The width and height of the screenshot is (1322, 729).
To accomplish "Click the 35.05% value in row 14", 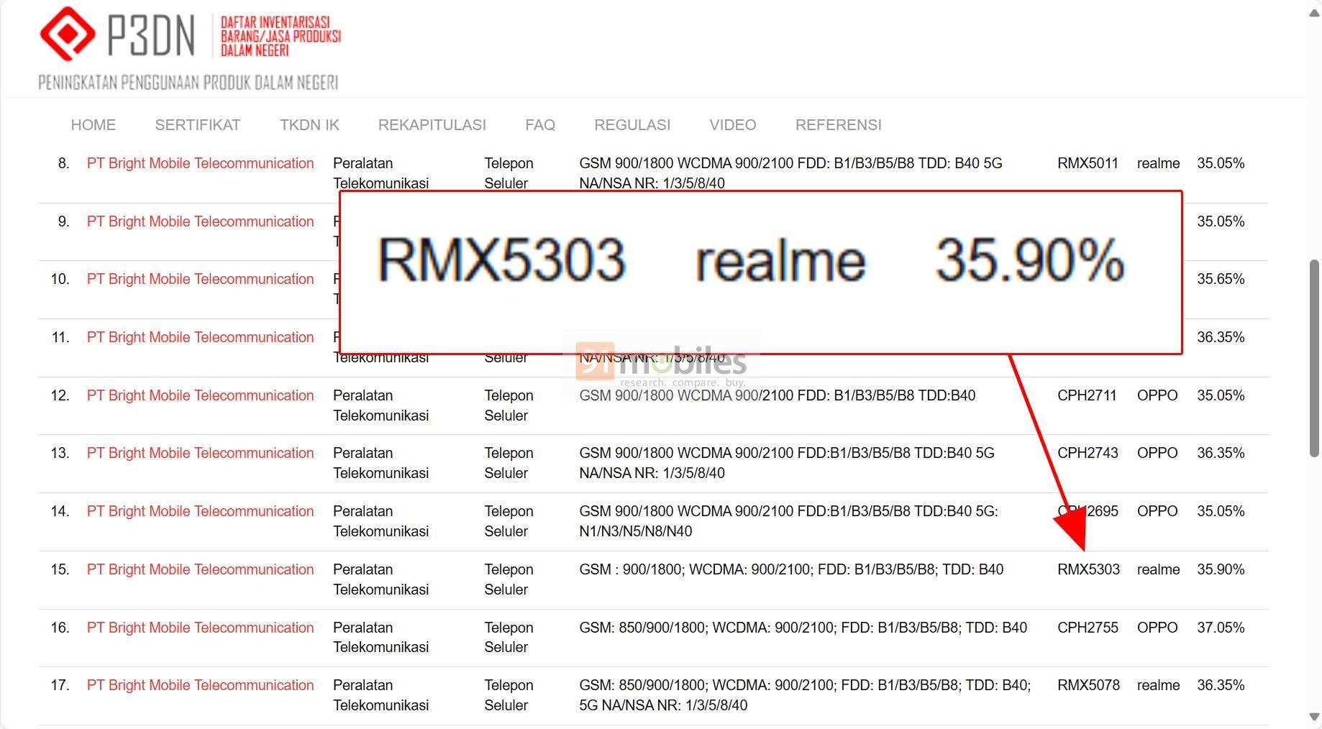I will point(1221,511).
